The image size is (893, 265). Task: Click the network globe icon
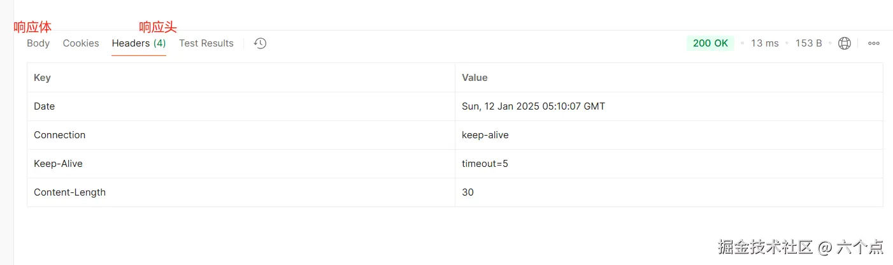point(845,43)
